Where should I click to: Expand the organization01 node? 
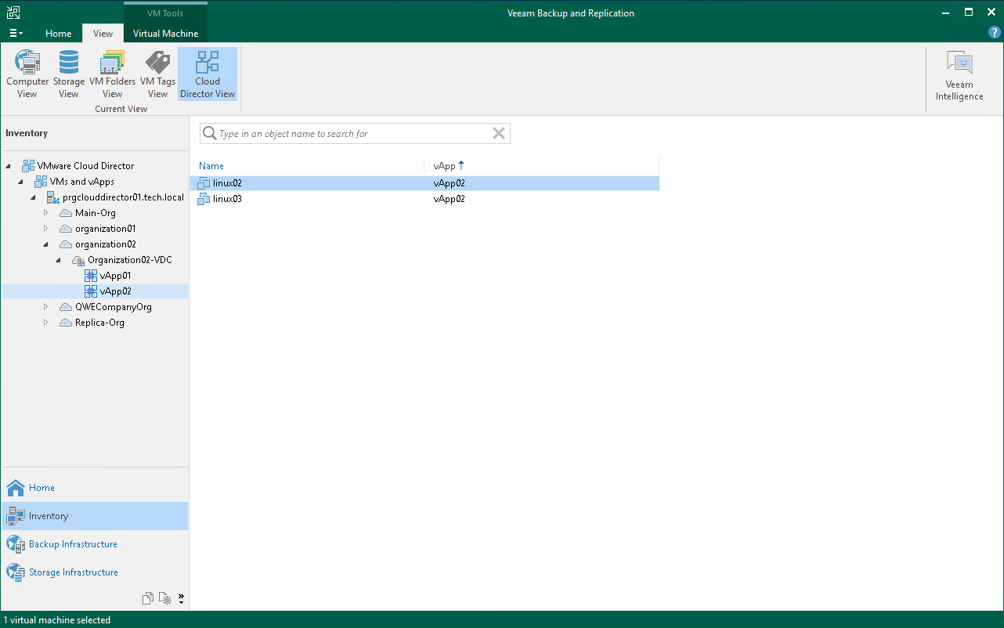click(x=46, y=229)
